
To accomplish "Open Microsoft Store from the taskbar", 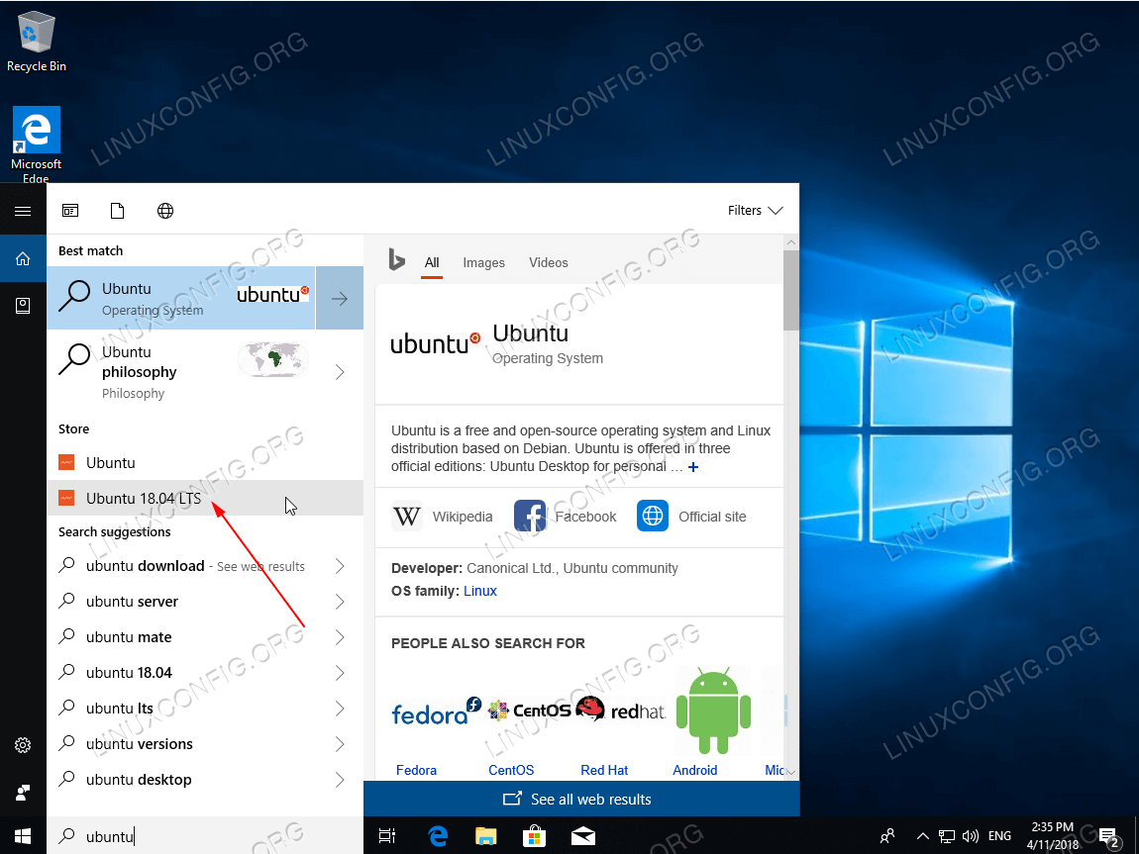I will point(534,836).
